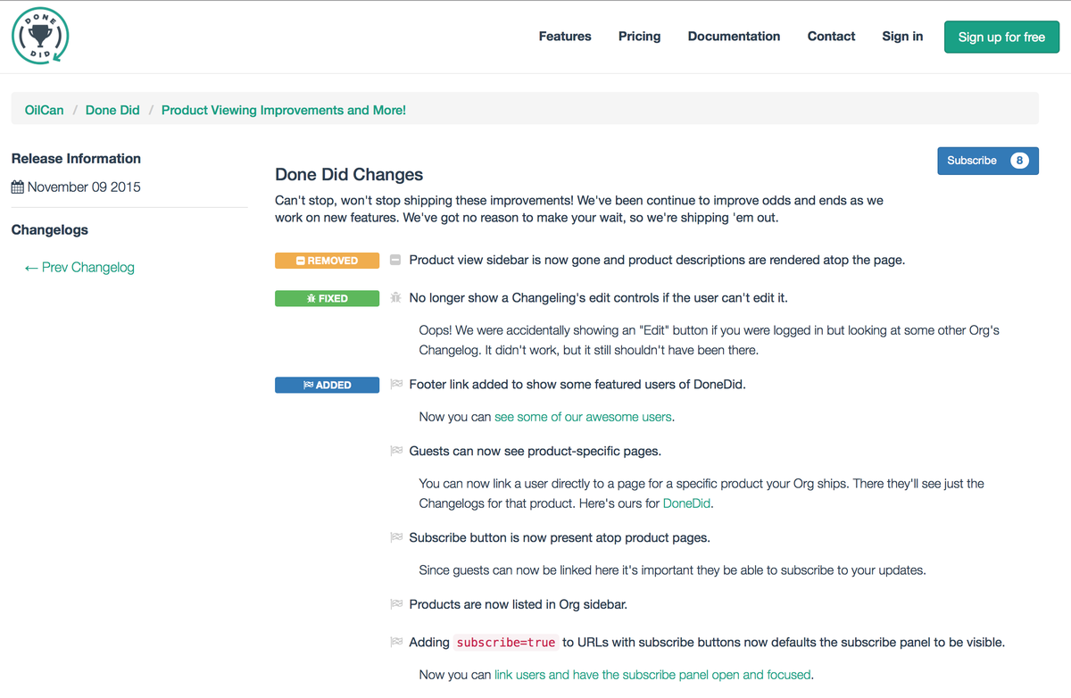Click the REMOVED label badge
Screen dimensions: 1071x698
tap(327, 261)
